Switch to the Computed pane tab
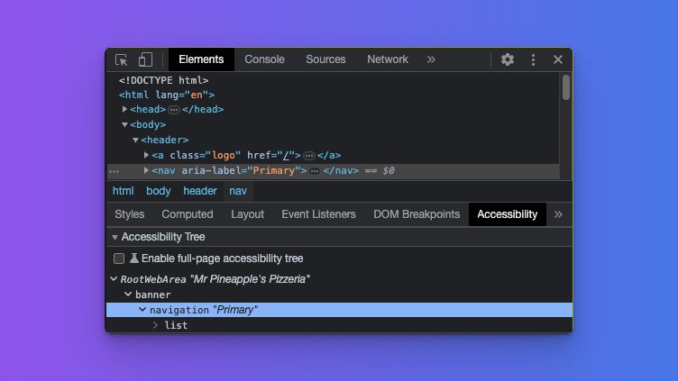The image size is (678, 381). coord(188,214)
